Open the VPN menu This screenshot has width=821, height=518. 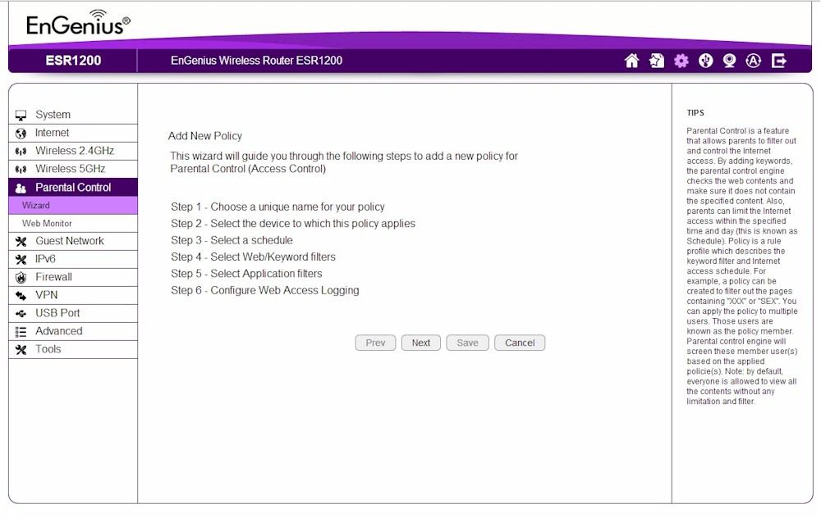[x=73, y=295]
